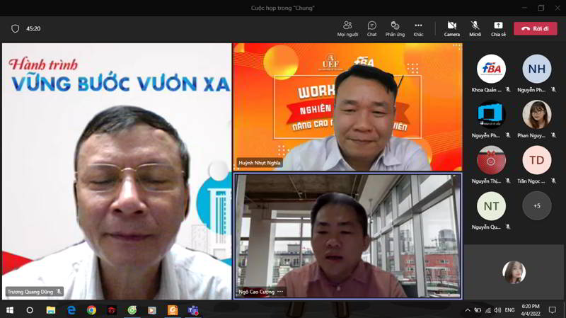Screen dimensions: 566x318
Task: Toggle the Micrô microphone mute
Action: [475, 28]
